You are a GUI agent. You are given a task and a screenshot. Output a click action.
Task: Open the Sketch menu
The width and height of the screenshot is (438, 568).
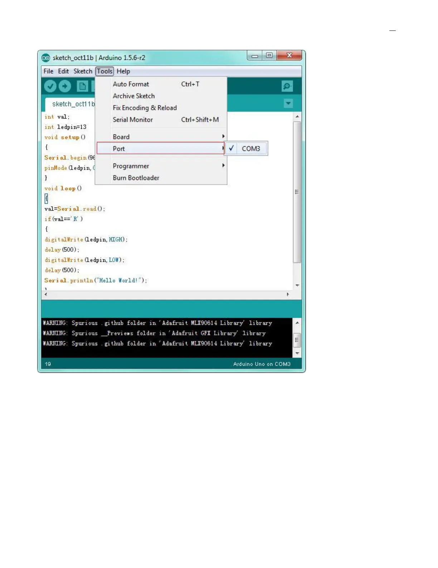[x=83, y=71]
